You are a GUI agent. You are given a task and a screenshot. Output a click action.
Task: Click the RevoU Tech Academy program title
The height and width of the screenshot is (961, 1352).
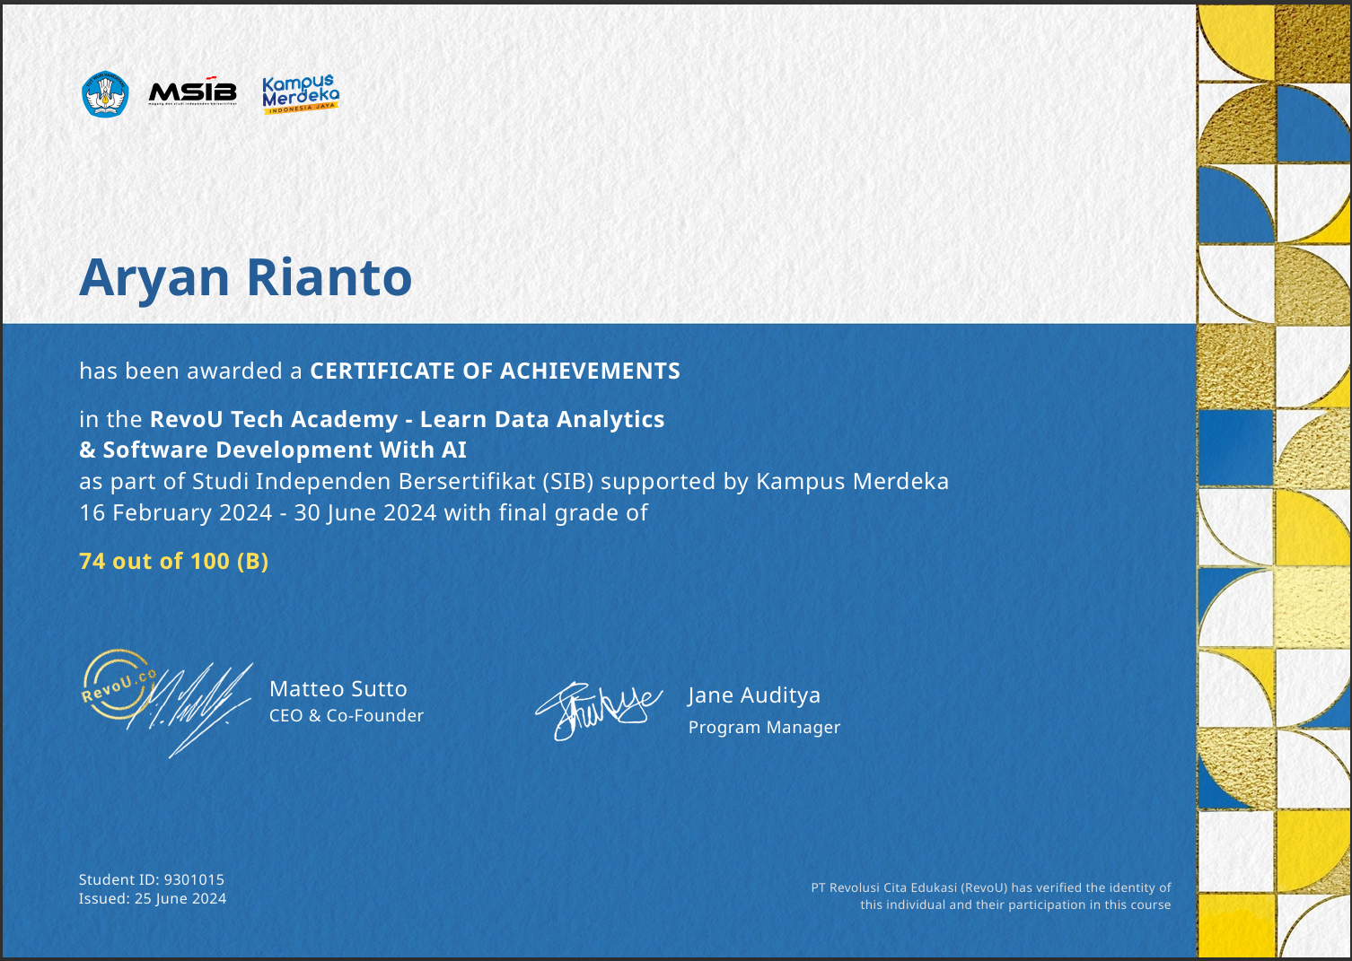[x=408, y=419]
